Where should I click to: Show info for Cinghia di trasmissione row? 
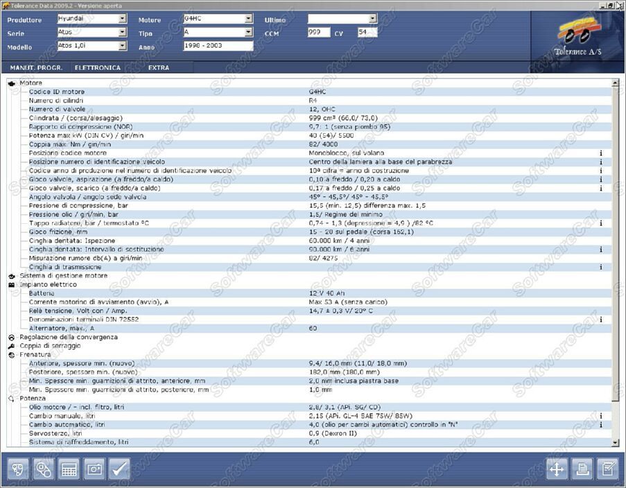[x=600, y=267]
